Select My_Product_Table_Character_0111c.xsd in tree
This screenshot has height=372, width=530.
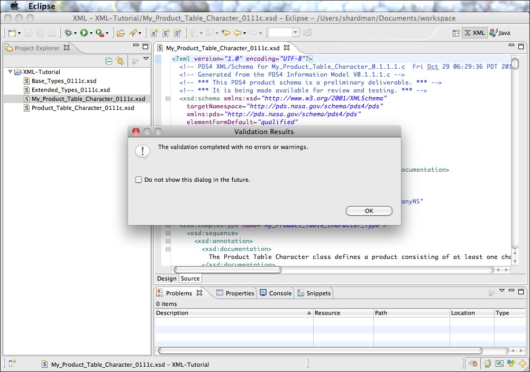(x=85, y=99)
